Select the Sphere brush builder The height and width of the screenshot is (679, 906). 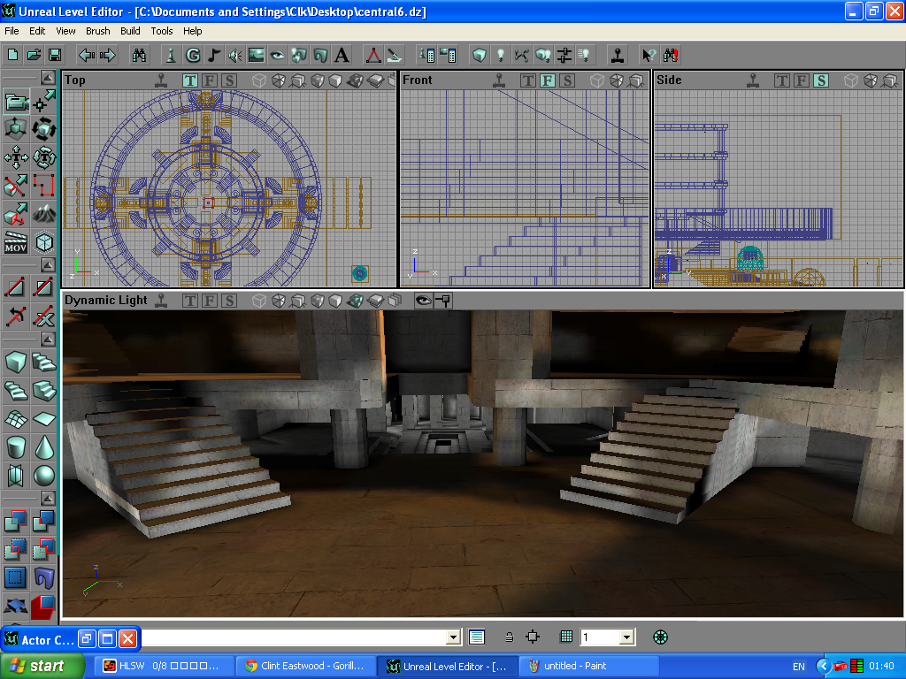43,476
